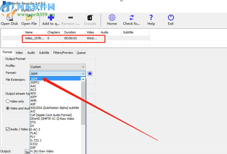Open the Home globe icon
This screenshot has height=154, width=227.
tap(112, 18)
